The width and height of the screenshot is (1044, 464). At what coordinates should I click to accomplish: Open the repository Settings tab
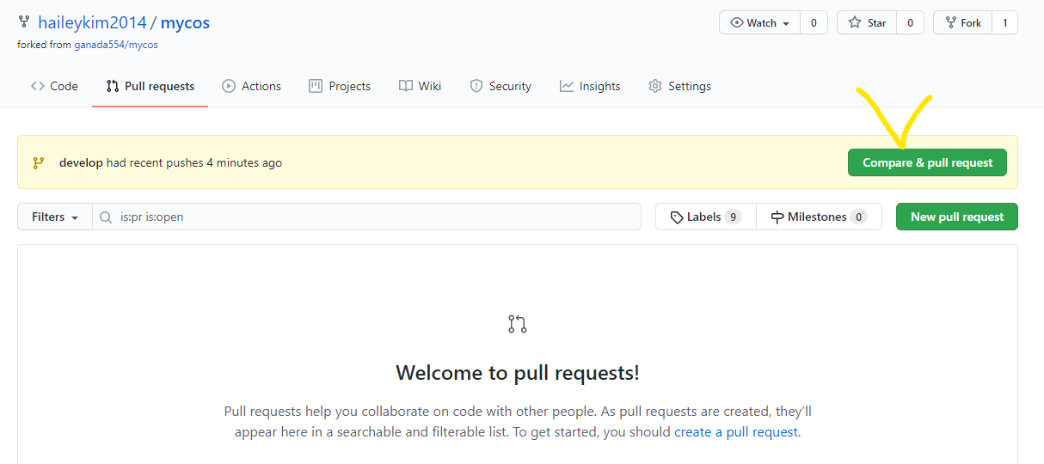679,86
